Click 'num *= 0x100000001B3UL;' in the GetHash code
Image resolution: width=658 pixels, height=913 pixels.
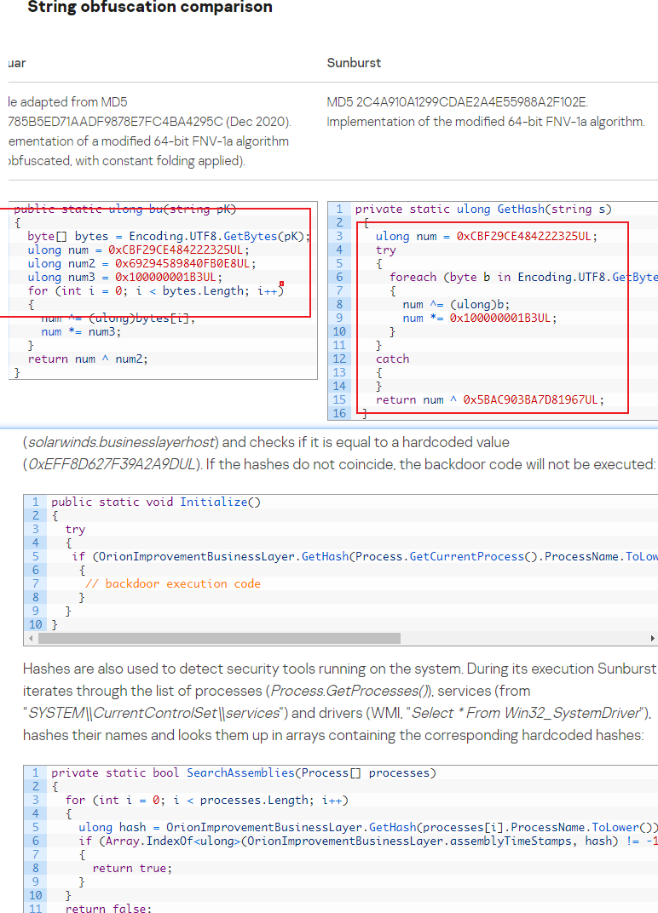pyautogui.click(x=480, y=318)
